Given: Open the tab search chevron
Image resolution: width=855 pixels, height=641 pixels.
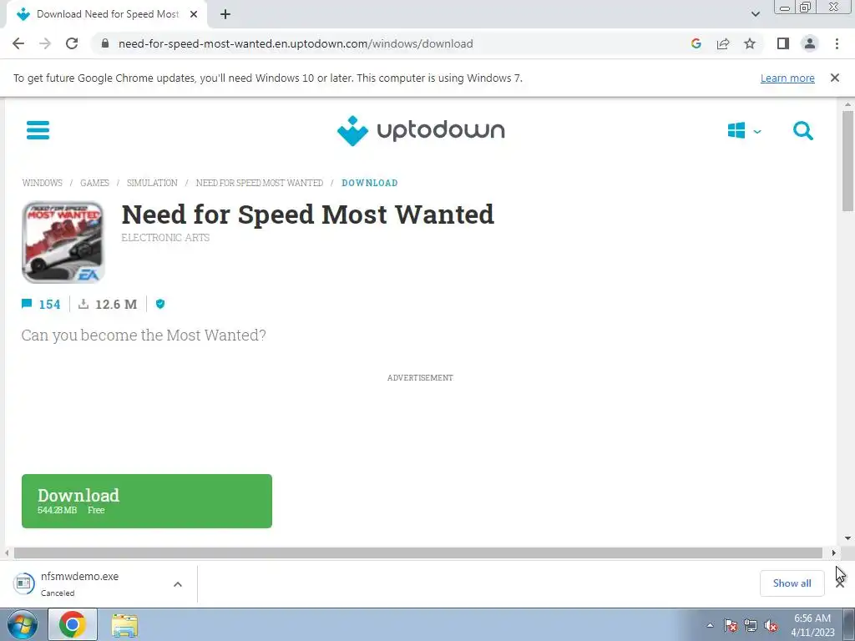Looking at the screenshot, I should pos(755,14).
